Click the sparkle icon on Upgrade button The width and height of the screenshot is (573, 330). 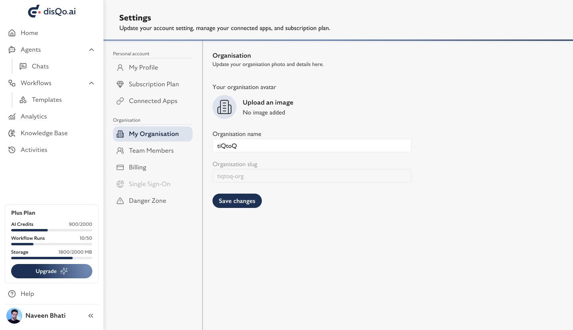pyautogui.click(x=64, y=271)
